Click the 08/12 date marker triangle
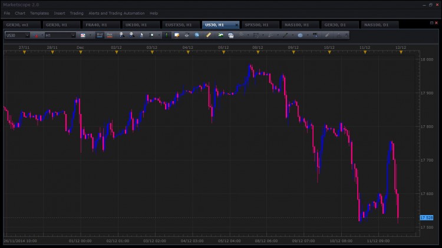Viewport: 442px width, 248px height. click(x=258, y=52)
